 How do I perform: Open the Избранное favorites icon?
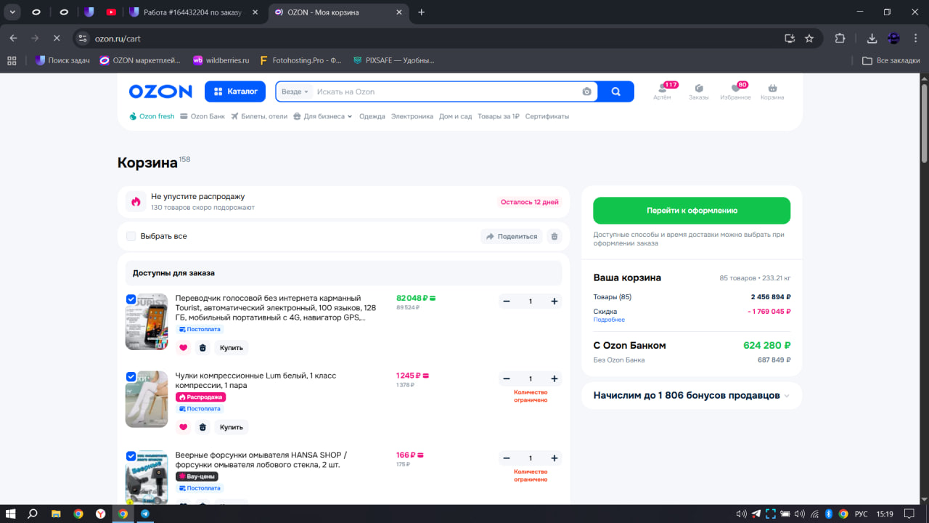[x=735, y=92]
